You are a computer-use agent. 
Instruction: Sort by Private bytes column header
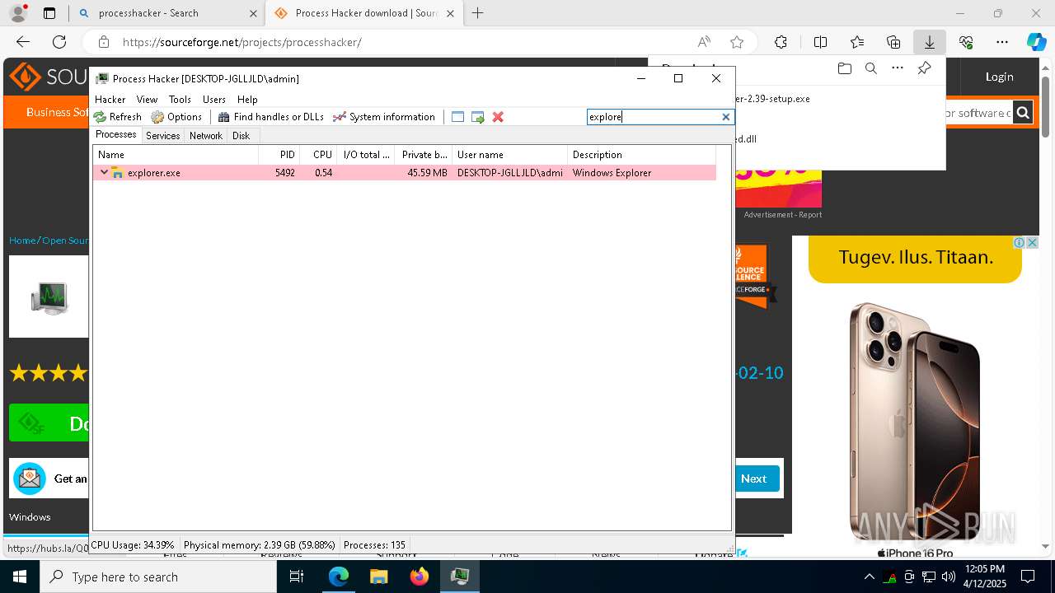424,155
